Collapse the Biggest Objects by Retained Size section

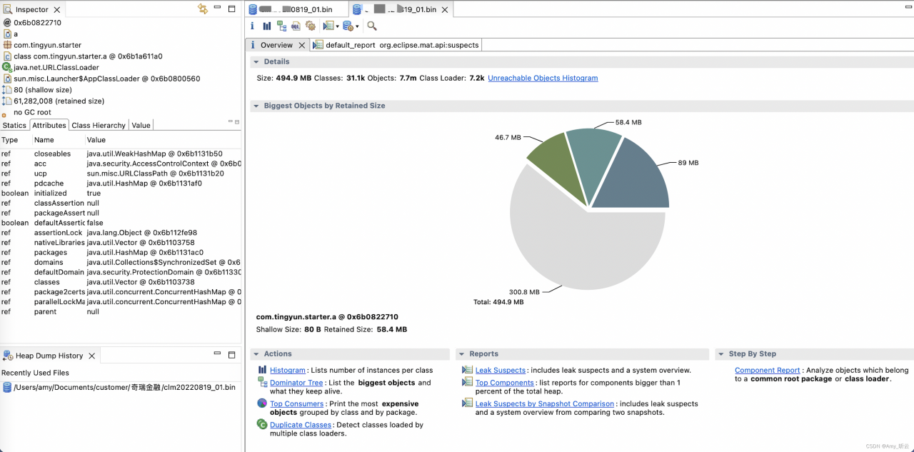click(x=256, y=106)
